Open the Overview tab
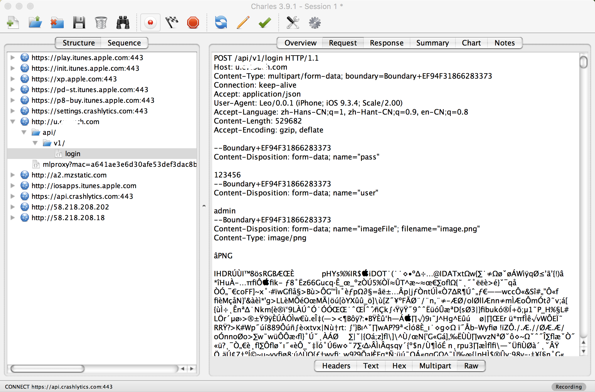 300,43
